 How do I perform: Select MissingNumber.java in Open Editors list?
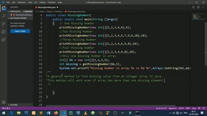(x=22, y=15)
